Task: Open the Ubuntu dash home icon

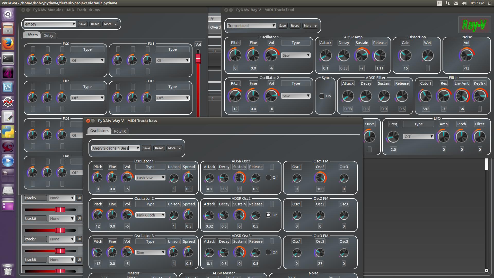Action: tap(8, 14)
